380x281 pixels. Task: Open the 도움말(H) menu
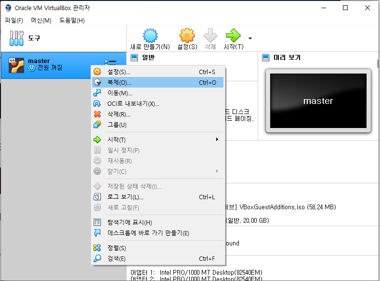72,21
